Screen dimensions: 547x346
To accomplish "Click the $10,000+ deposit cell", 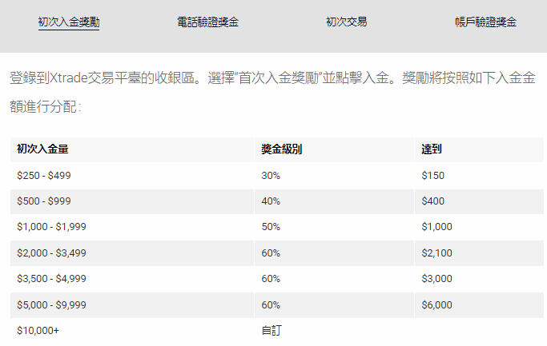I will 132,331.
